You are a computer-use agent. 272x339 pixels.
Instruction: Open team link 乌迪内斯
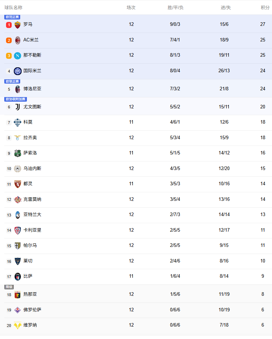pyautogui.click(x=32, y=169)
